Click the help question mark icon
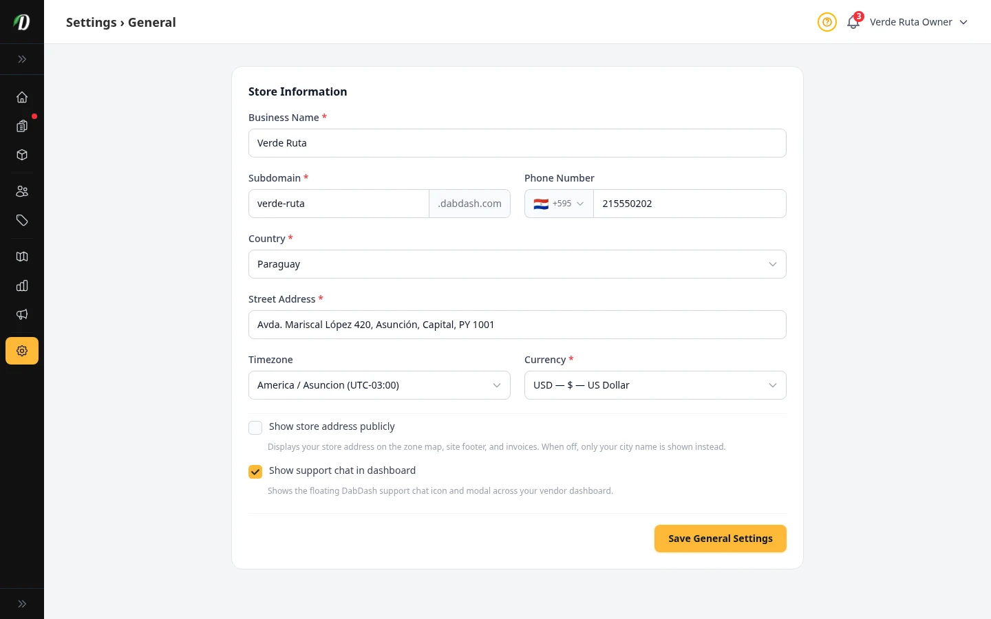The image size is (991, 619). [x=827, y=22]
